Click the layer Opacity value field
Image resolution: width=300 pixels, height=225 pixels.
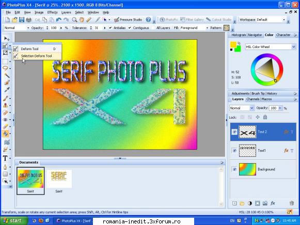click(x=274, y=108)
